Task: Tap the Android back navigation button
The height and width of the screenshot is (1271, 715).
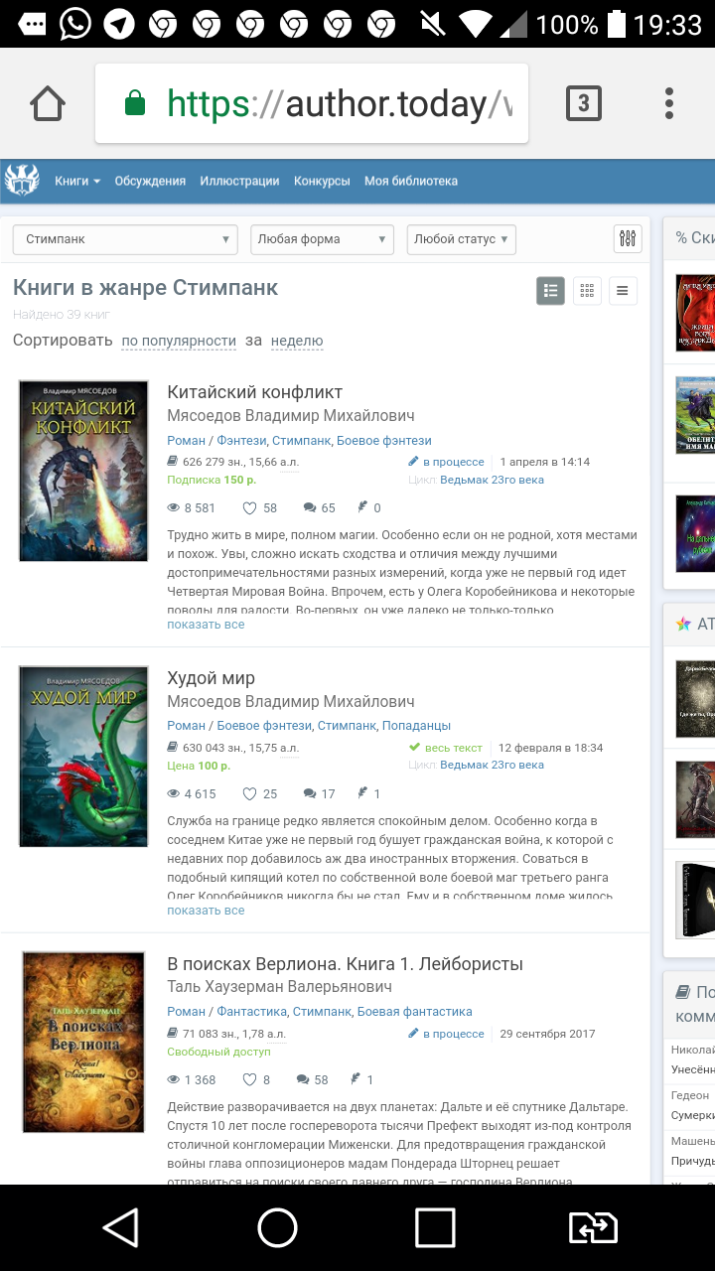Action: tap(120, 1227)
